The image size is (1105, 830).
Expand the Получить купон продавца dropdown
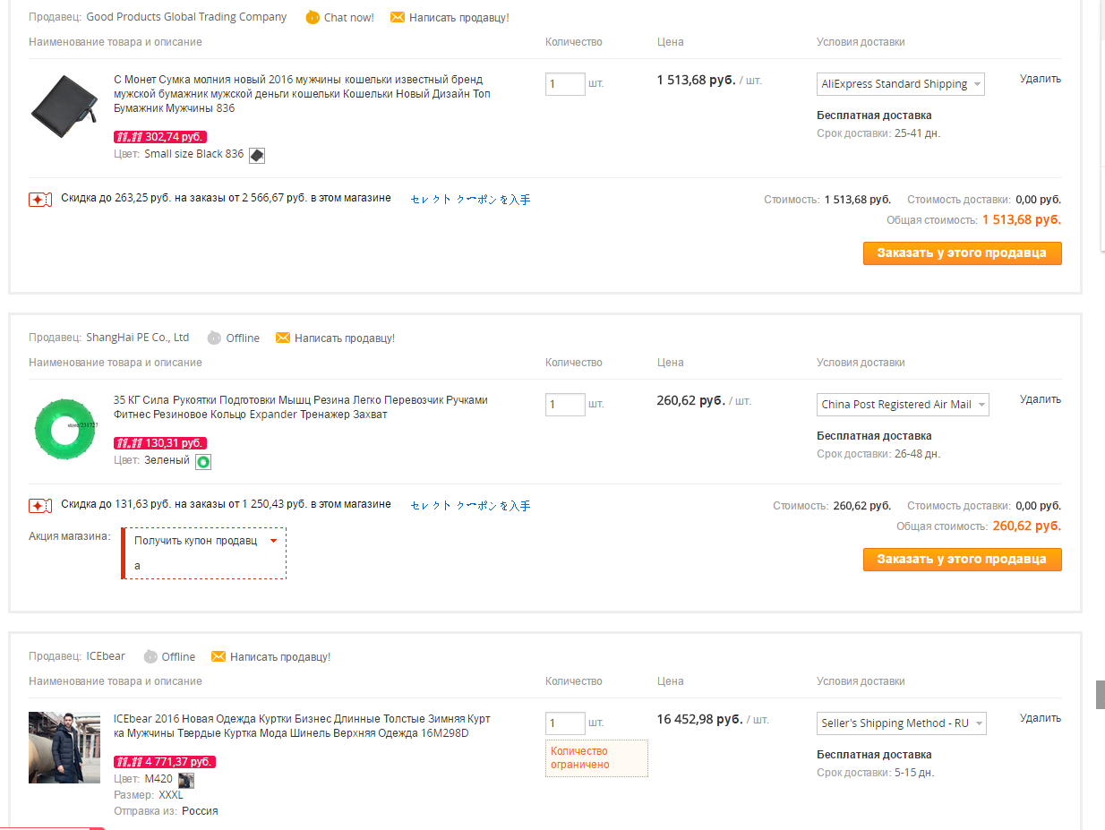pyautogui.click(x=273, y=541)
